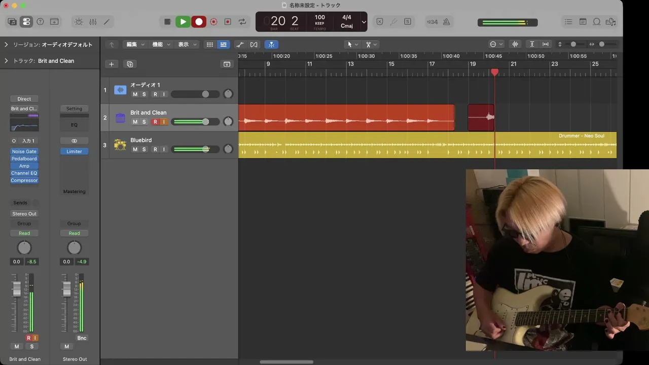Image resolution: width=649 pixels, height=365 pixels.
Task: Open the 編集 menu
Action: point(135,45)
